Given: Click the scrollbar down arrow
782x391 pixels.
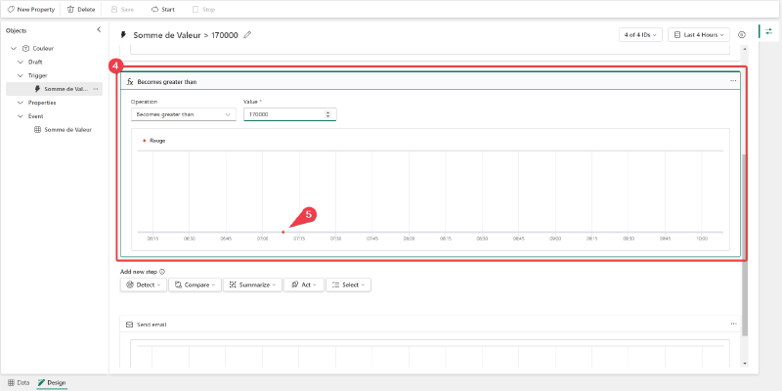Looking at the screenshot, I should coord(745,364).
